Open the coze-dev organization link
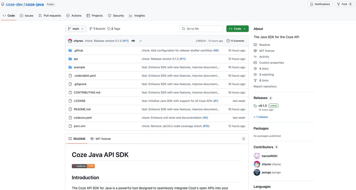This screenshot has width=356, height=190. (x=15, y=4)
